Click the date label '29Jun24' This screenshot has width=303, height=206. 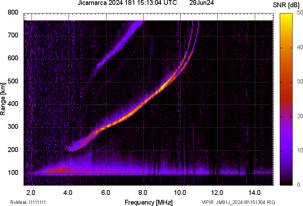[x=201, y=3]
